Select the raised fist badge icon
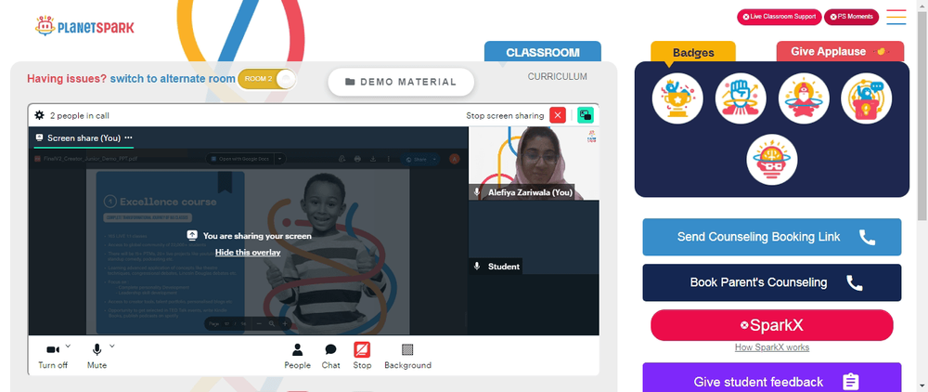This screenshot has height=392, width=928. click(741, 98)
